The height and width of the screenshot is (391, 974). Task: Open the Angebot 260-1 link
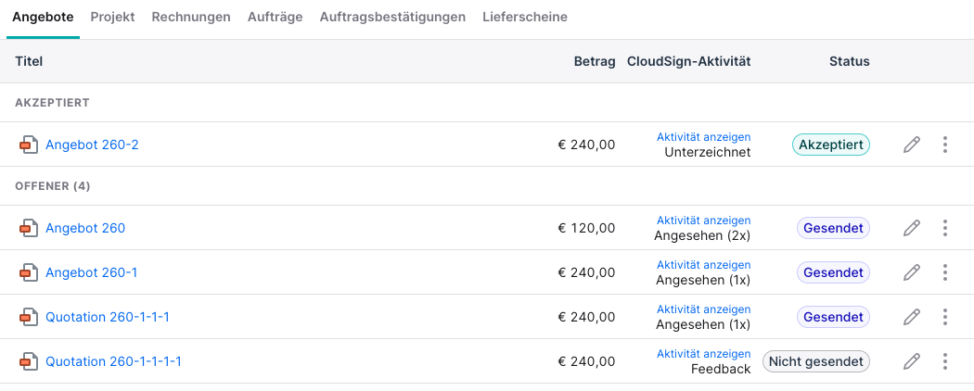[91, 272]
